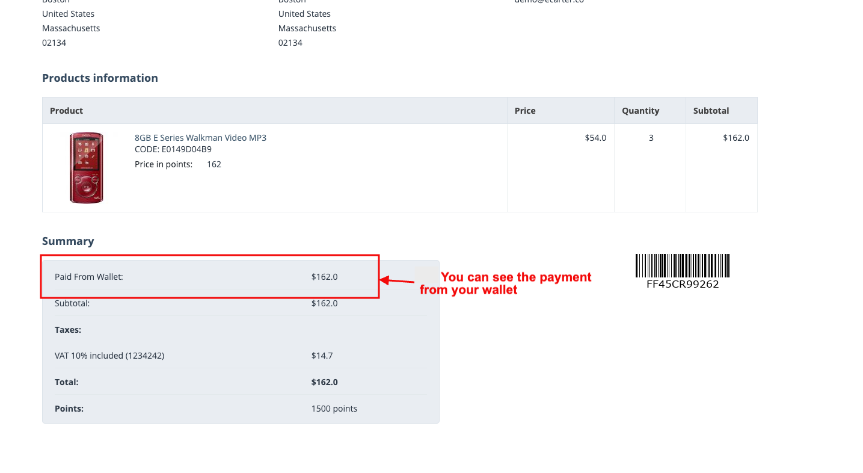Viewport: 863px width, 473px height.
Task: Click the Product column header
Action: (67, 111)
